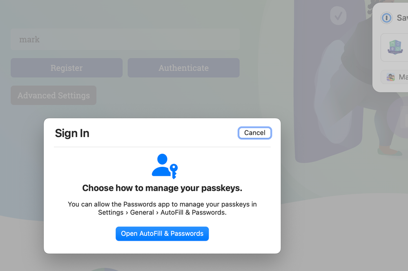This screenshot has height=271, width=408.
Task: Click the "Choose how to manage your passkeys" heading
Action: pos(162,188)
